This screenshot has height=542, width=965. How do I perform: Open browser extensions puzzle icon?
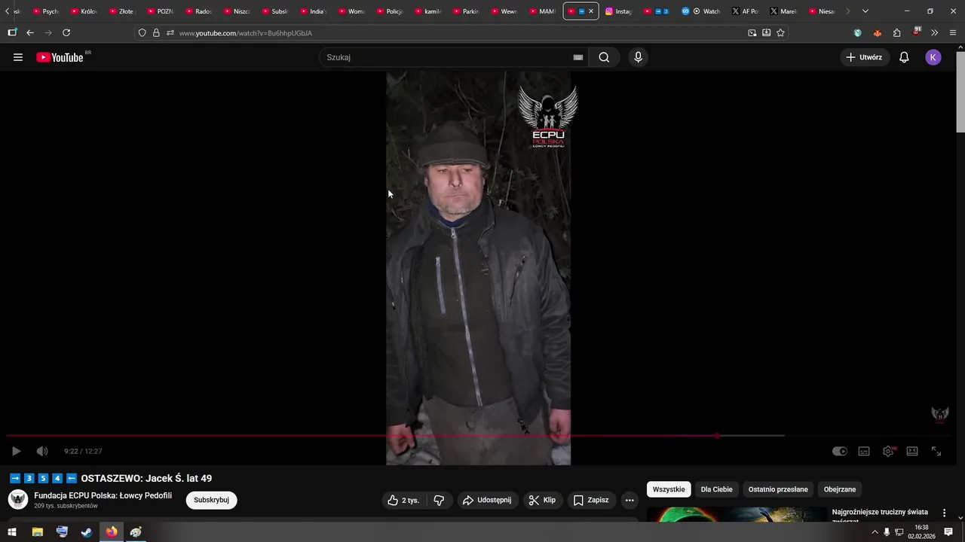coord(896,32)
